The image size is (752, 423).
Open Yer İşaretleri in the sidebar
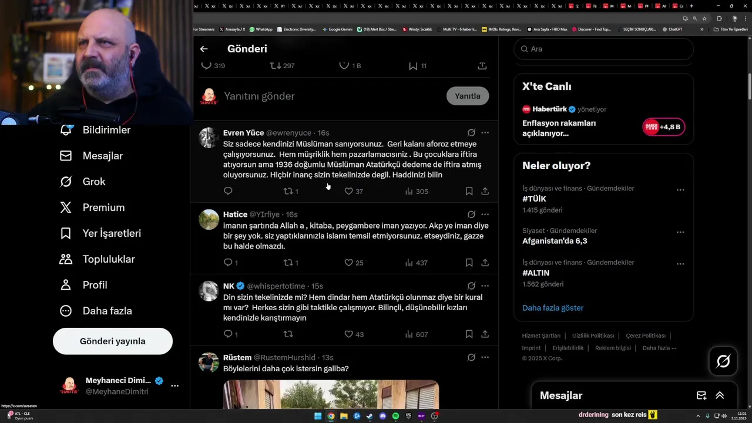coord(100,233)
